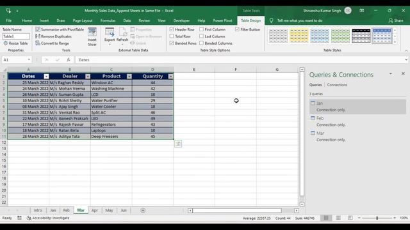Open the Formulas ribbon tab
410x230 pixels.
(108, 20)
